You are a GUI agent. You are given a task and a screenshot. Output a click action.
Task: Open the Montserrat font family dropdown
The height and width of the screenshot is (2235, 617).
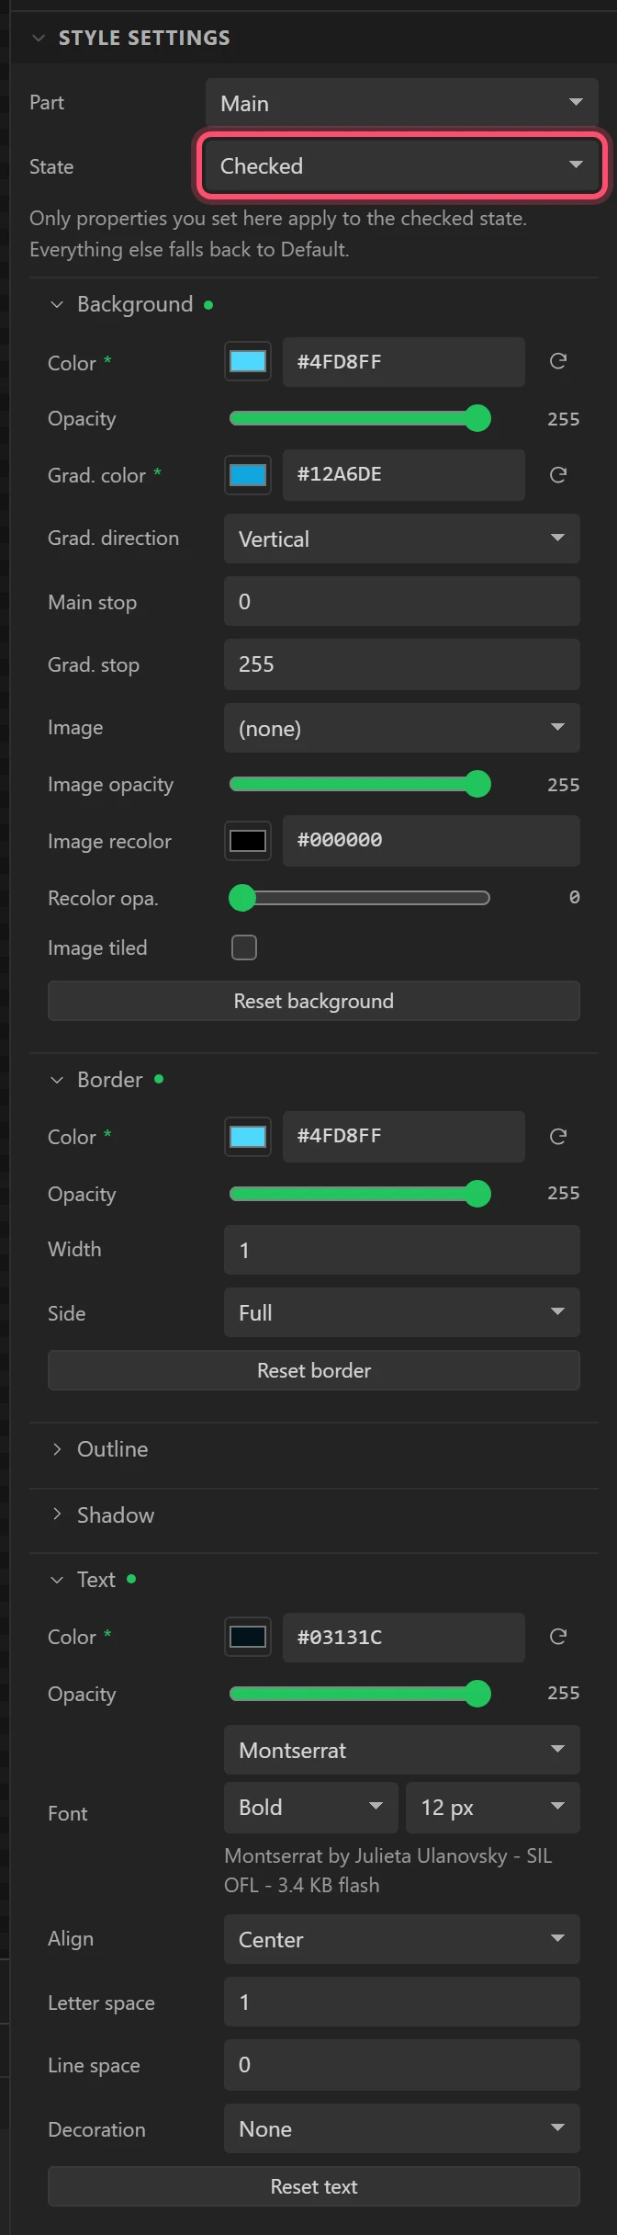point(402,1750)
